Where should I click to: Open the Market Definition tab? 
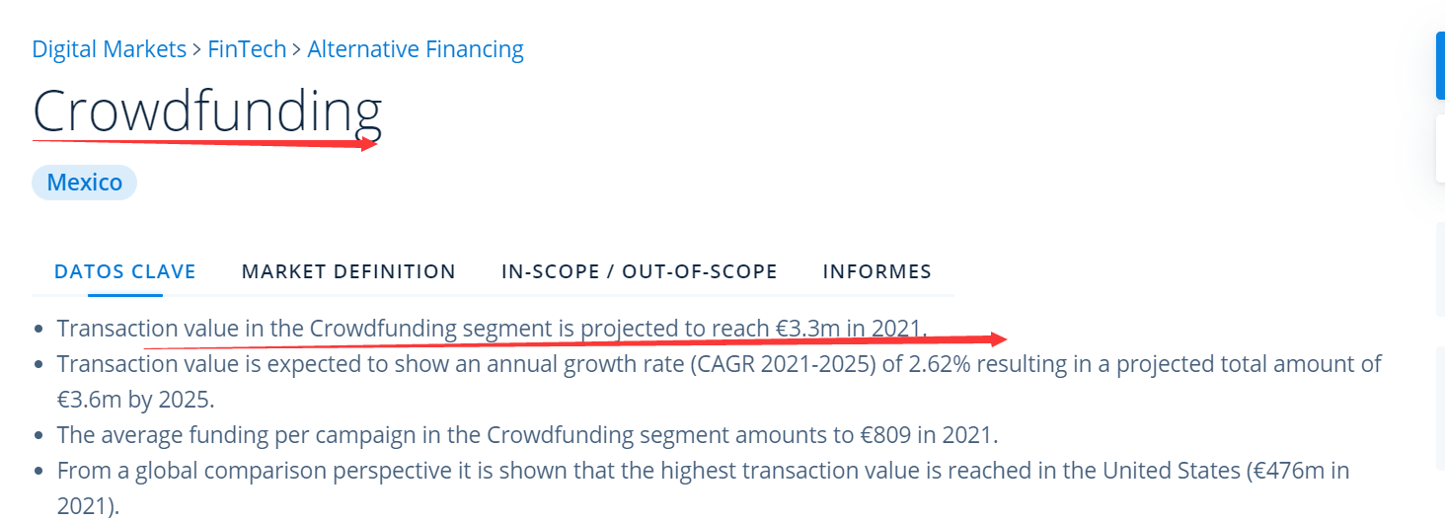point(348,271)
